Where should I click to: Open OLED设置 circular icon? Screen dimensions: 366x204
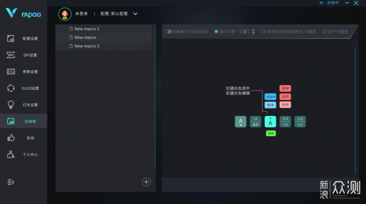click(x=11, y=88)
